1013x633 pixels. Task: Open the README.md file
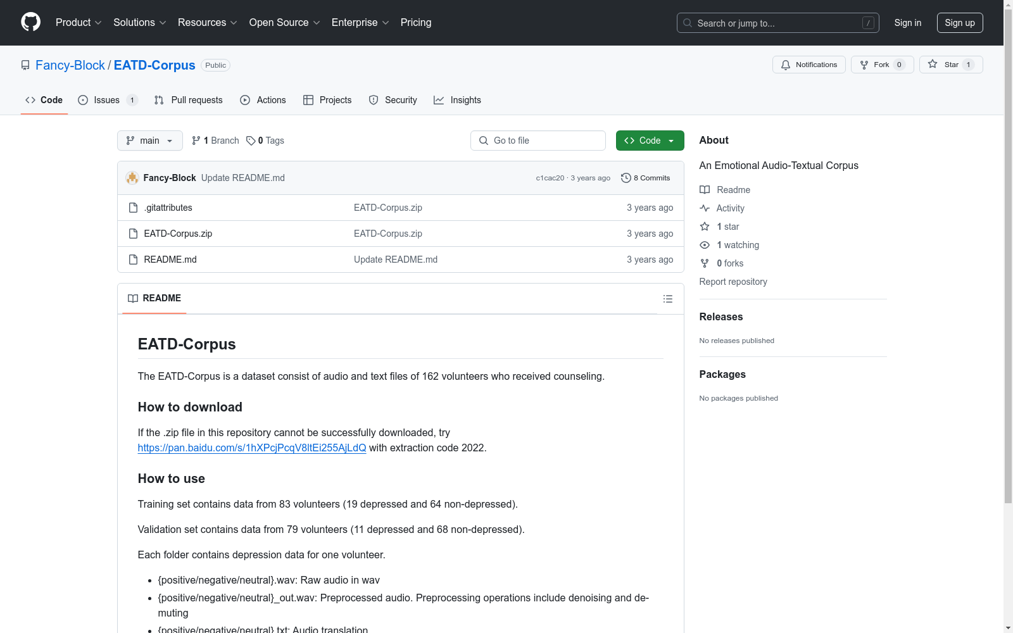[170, 260]
